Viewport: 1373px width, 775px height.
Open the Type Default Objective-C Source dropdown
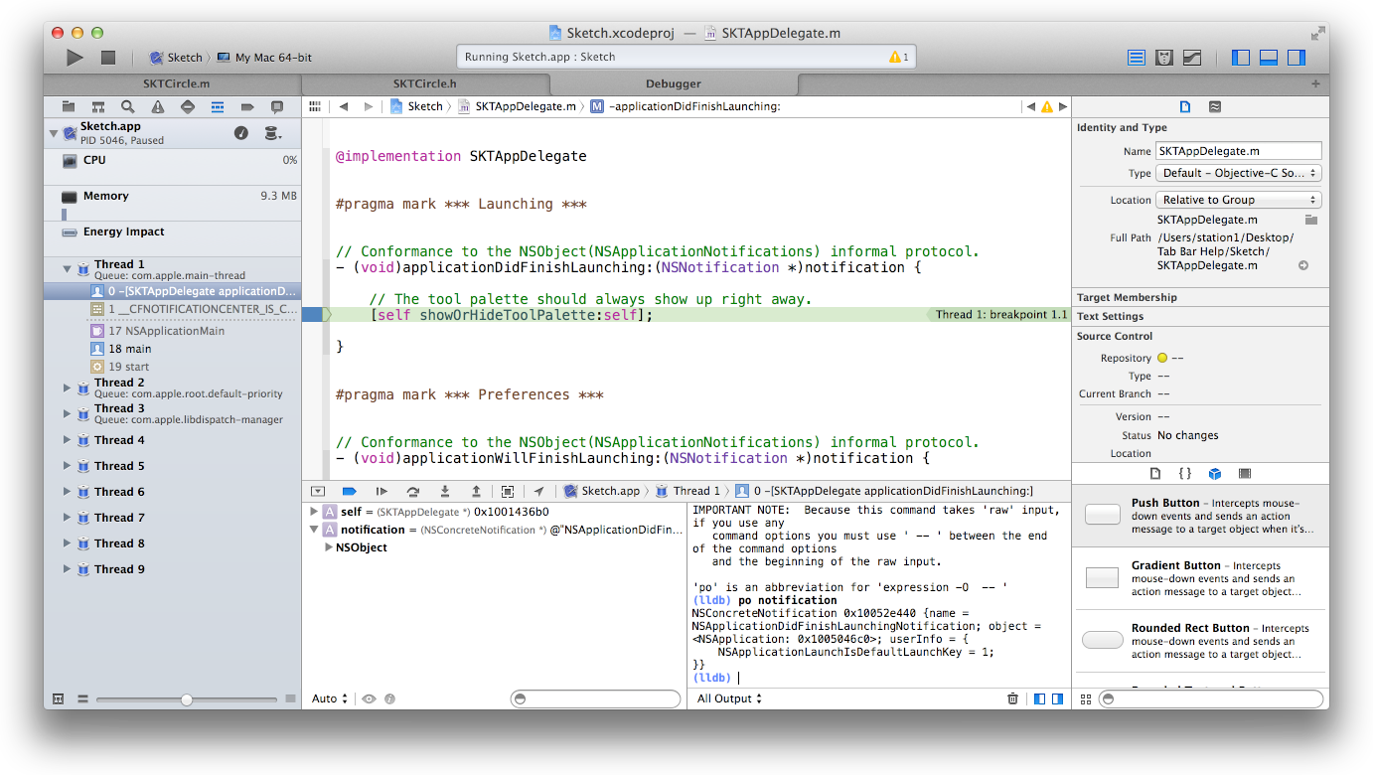tap(1238, 173)
